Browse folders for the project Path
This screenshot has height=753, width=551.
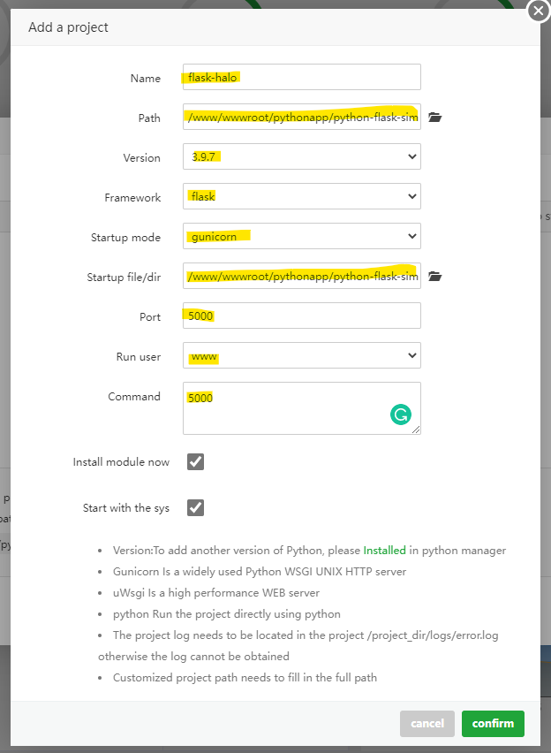[434, 116]
